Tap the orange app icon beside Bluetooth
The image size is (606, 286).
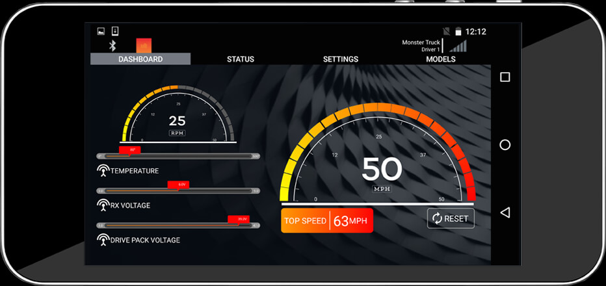144,45
